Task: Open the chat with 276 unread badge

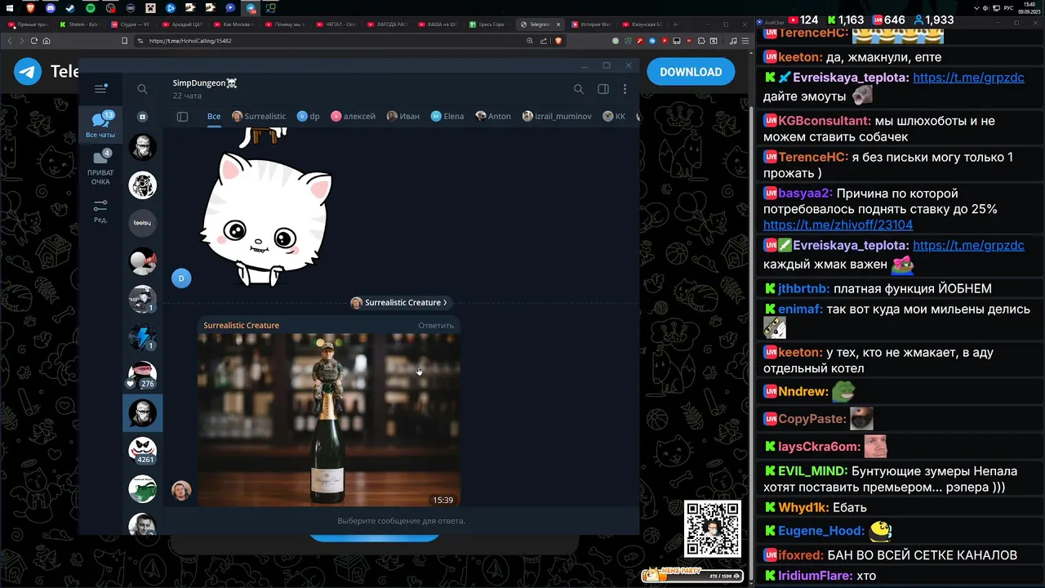Action: [142, 375]
